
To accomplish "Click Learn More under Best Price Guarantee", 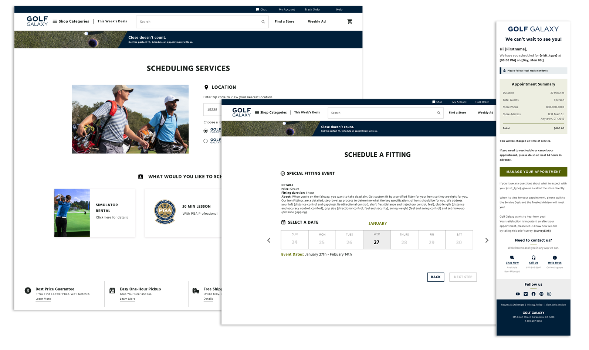I will 43,299.
